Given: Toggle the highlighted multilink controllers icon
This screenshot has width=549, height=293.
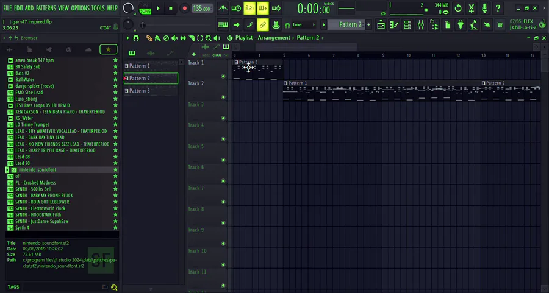Looking at the screenshot, I should click(x=262, y=25).
